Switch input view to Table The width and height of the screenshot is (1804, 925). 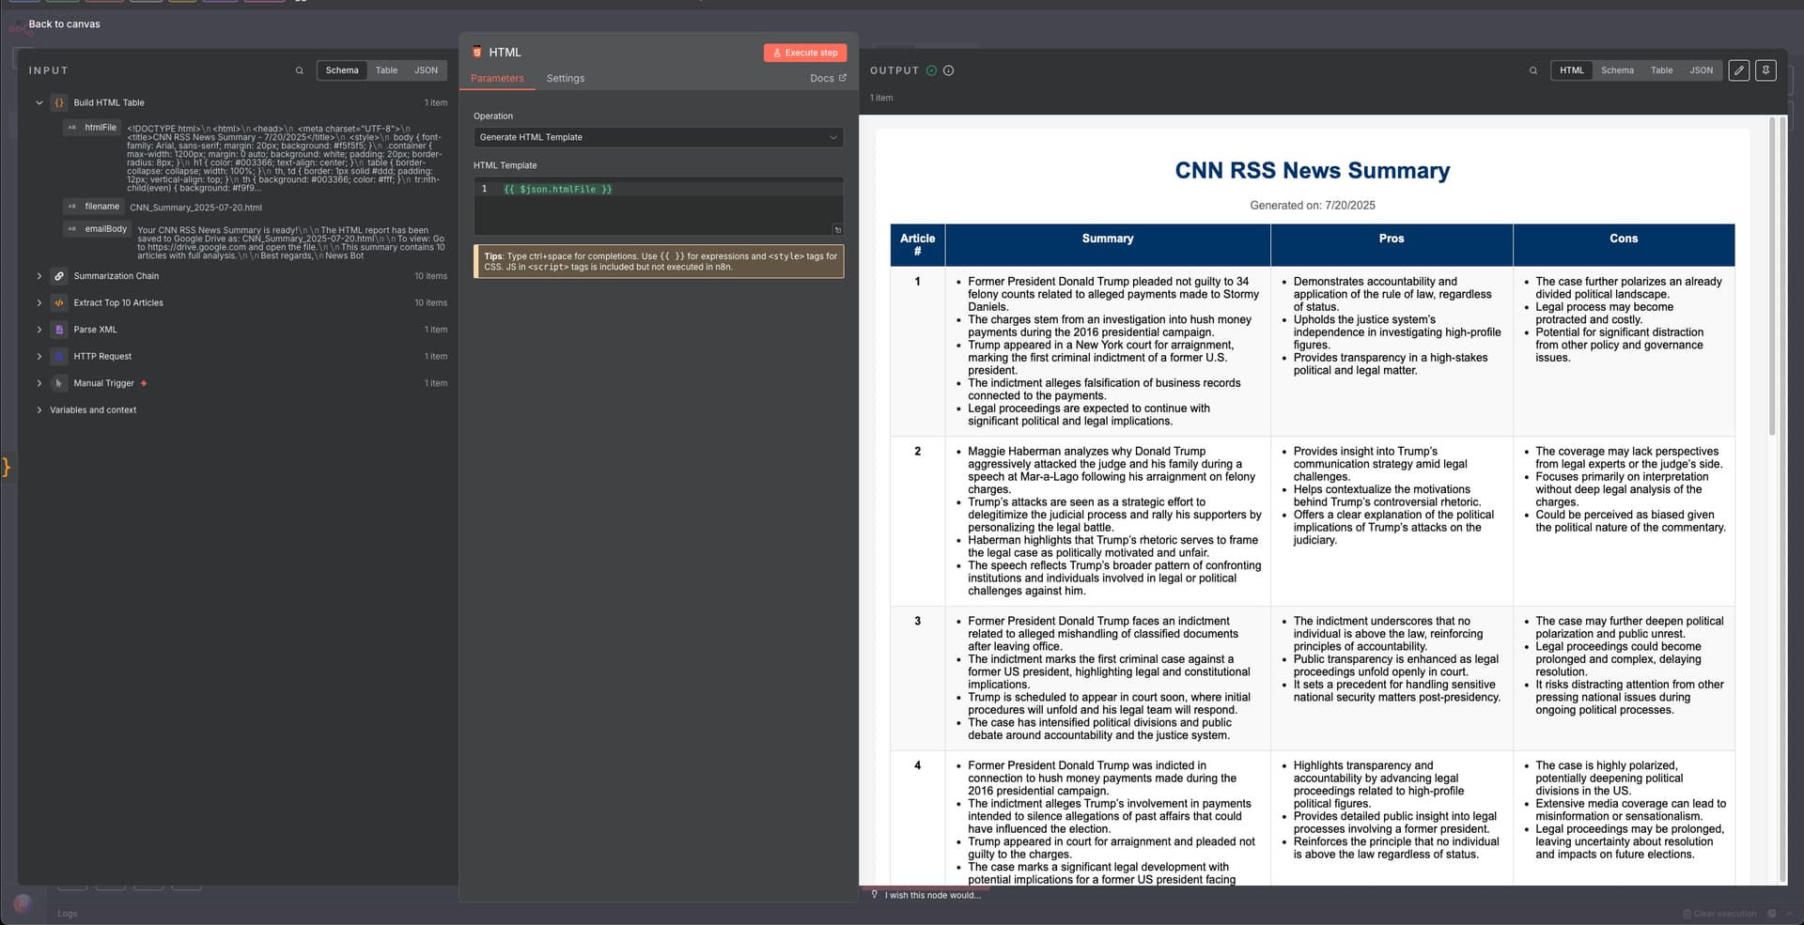[386, 70]
